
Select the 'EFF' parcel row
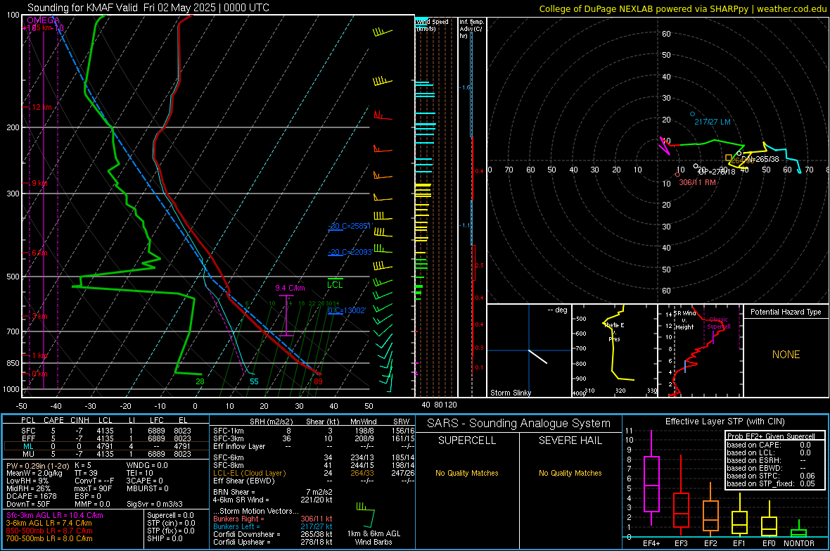click(x=106, y=438)
